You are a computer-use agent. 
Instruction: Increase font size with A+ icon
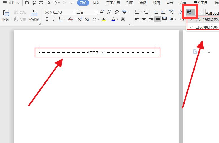102,12
